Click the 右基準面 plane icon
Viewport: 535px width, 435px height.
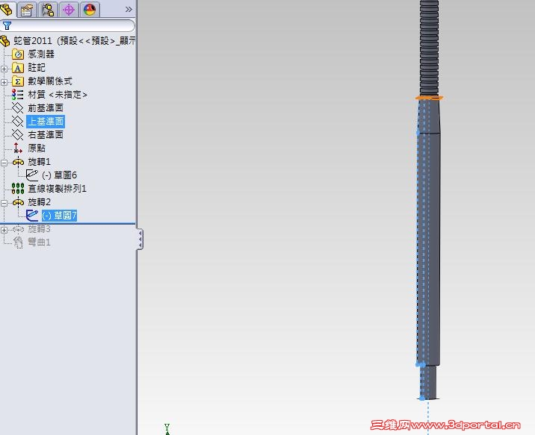pos(18,134)
